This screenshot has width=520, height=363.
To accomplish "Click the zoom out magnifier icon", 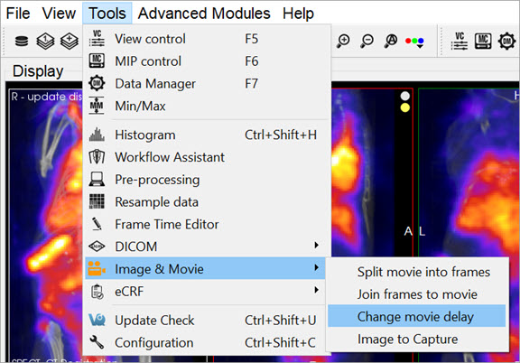I will (x=367, y=41).
